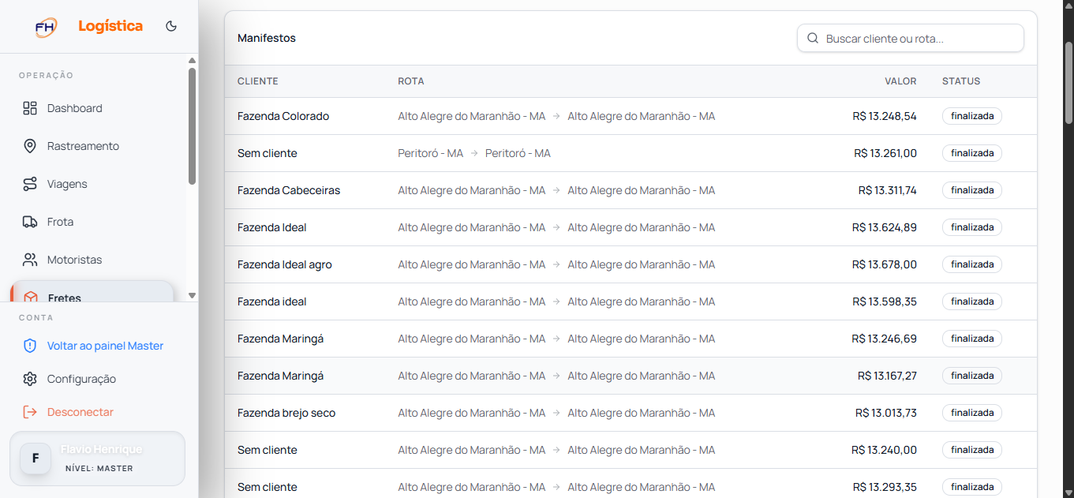Click the Peritoró - MA origin text
The width and height of the screenshot is (1074, 498).
point(431,153)
